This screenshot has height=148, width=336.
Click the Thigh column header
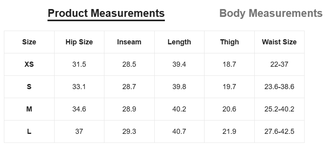[x=229, y=42]
